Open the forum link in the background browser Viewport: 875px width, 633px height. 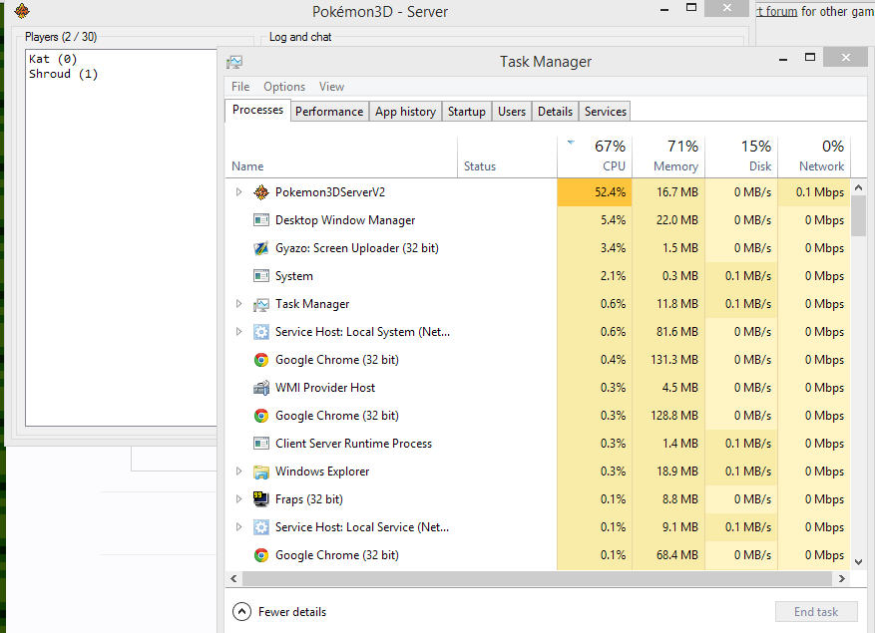(x=777, y=11)
